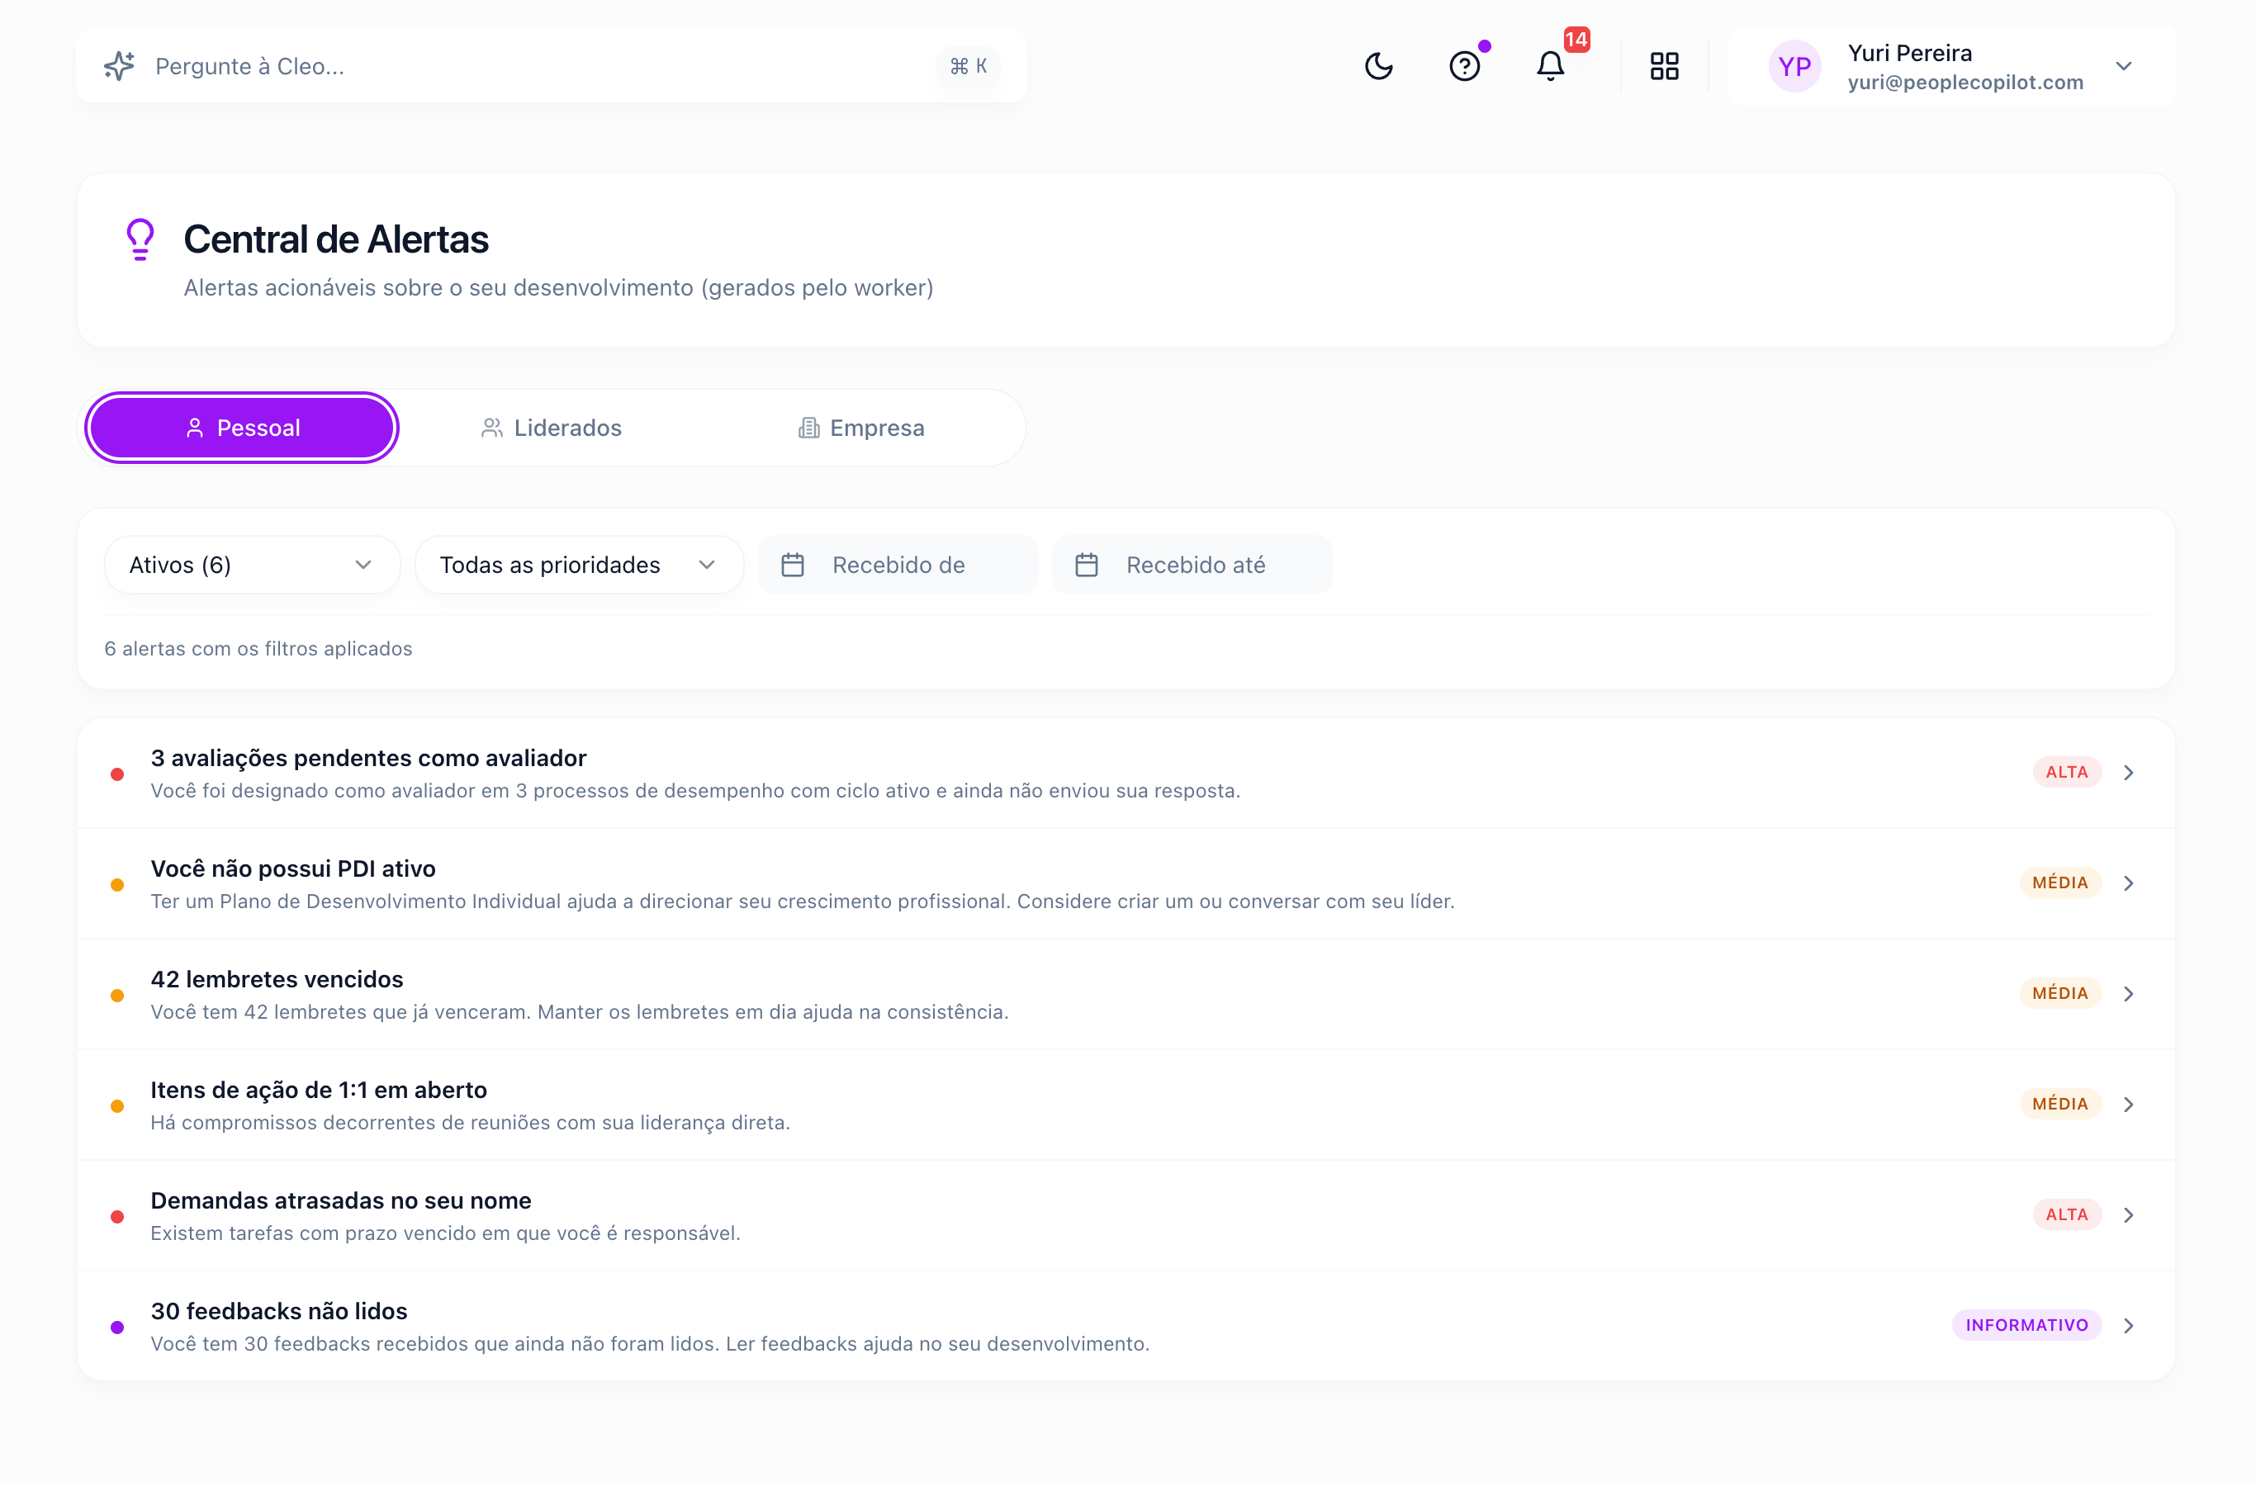The height and width of the screenshot is (1486, 2256).
Task: Open 'Itens de ação de 1:1 em aberto' title
Action: (x=319, y=1090)
